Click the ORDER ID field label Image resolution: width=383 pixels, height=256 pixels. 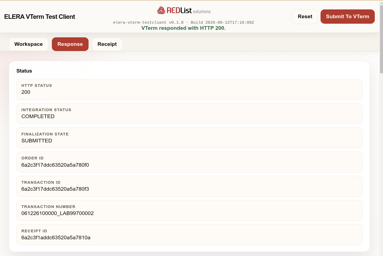point(32,158)
